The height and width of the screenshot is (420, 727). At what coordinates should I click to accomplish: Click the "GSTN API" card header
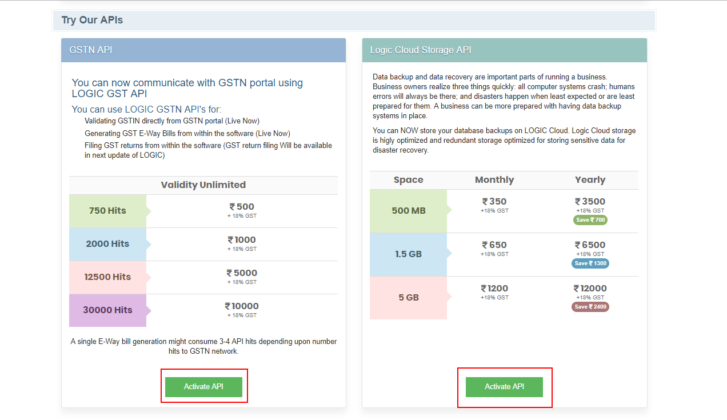pyautogui.click(x=203, y=50)
